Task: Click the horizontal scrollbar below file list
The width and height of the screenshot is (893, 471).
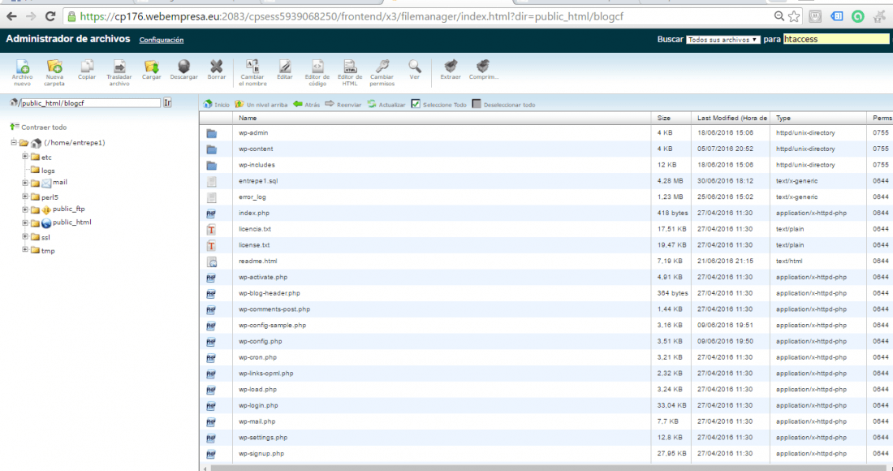Action: click(546, 468)
